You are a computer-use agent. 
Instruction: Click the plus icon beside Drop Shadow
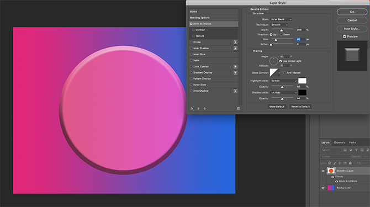coord(235,91)
